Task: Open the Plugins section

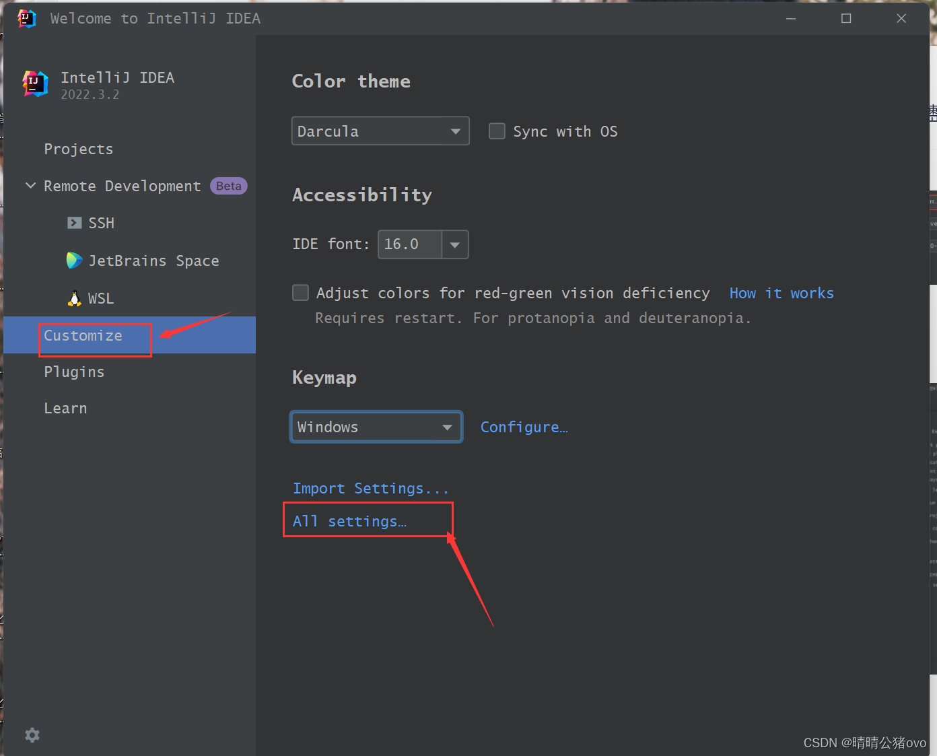Action: (x=74, y=372)
